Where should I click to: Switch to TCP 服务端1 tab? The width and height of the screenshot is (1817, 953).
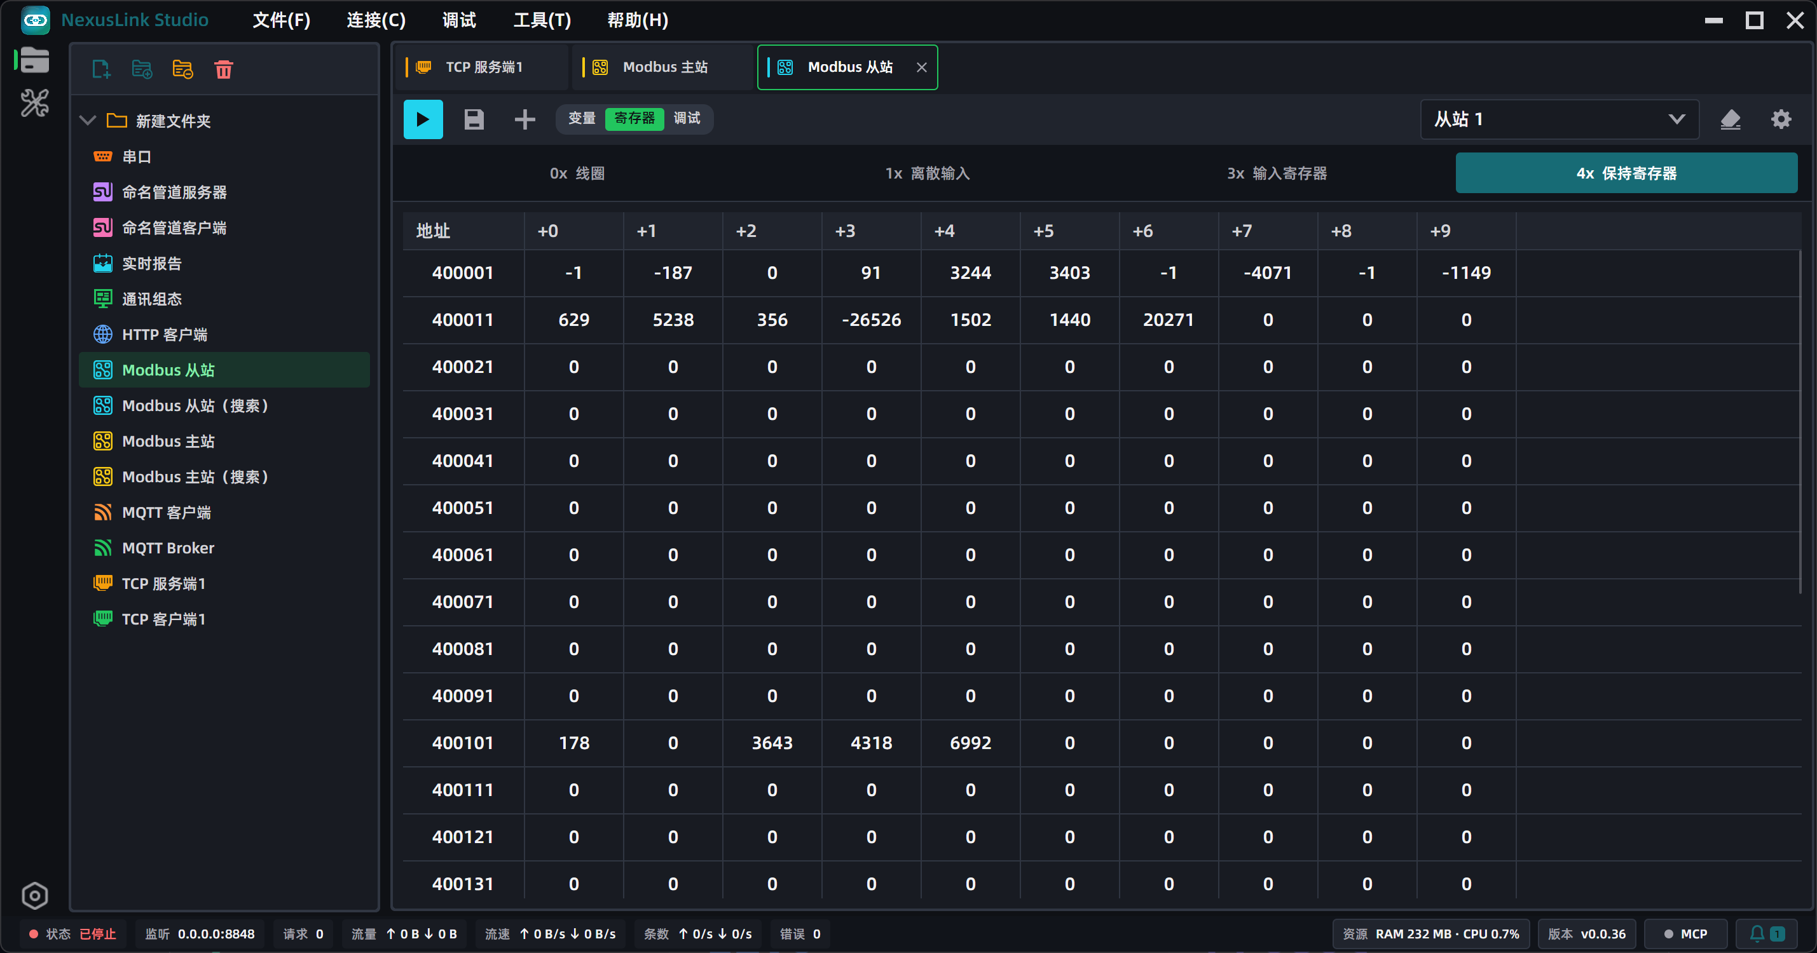coord(483,67)
